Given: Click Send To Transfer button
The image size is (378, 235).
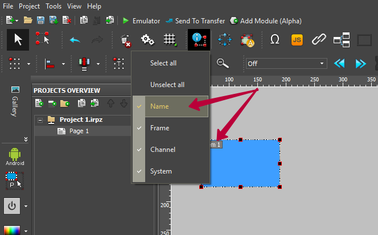Looking at the screenshot, I should coord(195,20).
